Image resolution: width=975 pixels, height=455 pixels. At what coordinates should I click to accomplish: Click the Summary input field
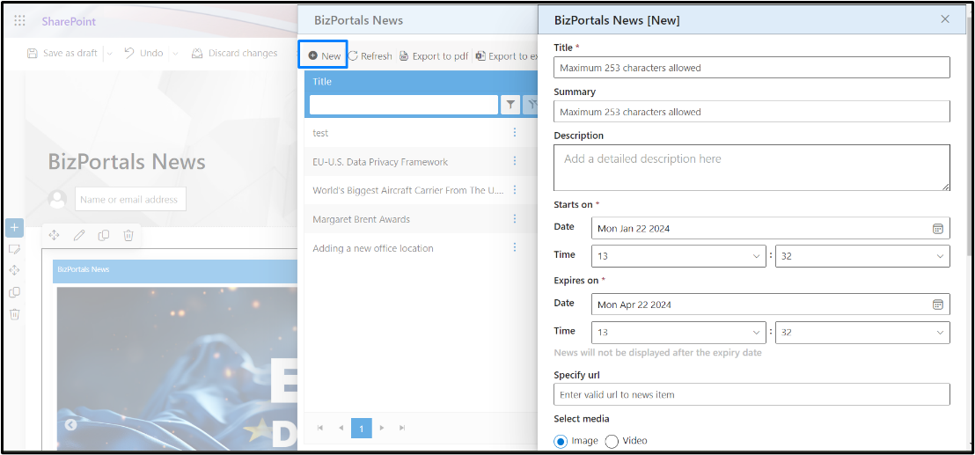pos(751,112)
